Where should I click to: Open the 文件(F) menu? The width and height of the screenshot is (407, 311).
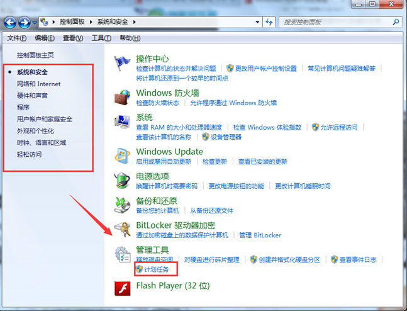16,38
